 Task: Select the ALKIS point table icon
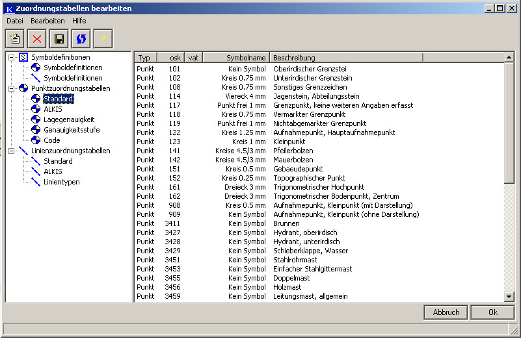coord(36,109)
